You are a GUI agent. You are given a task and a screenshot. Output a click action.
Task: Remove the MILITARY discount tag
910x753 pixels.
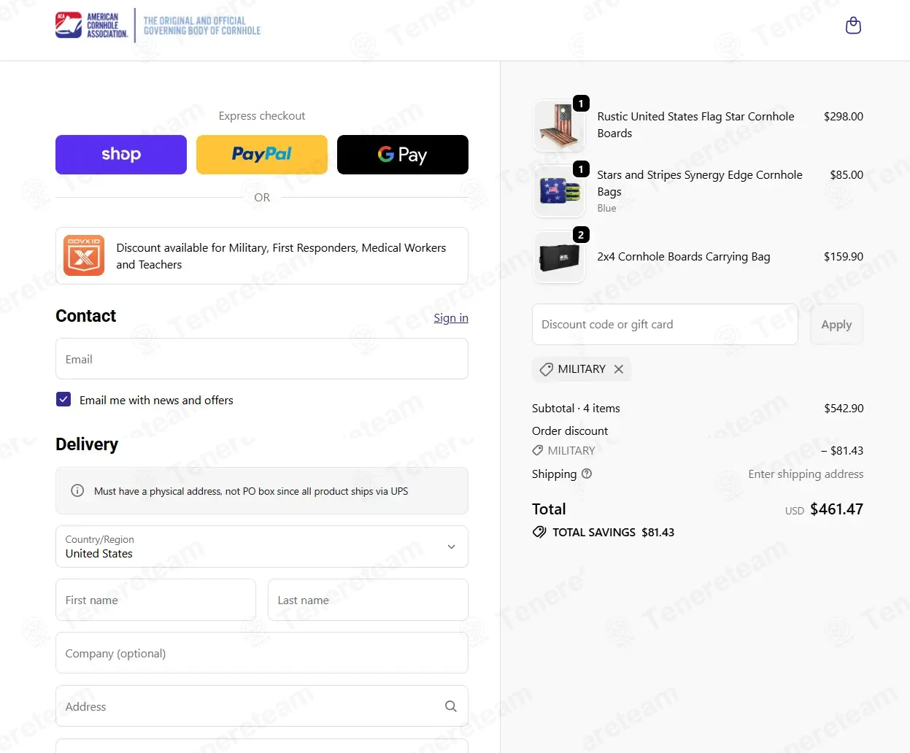point(619,369)
